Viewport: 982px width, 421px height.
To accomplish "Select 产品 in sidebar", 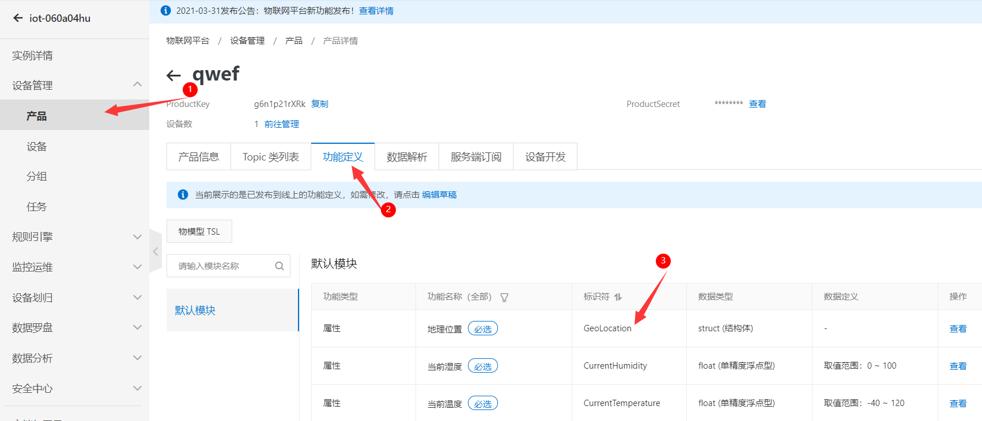I will [74, 116].
